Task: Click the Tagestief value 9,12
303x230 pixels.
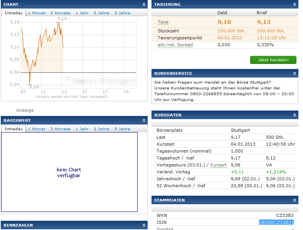Action: pyautogui.click(x=271, y=158)
